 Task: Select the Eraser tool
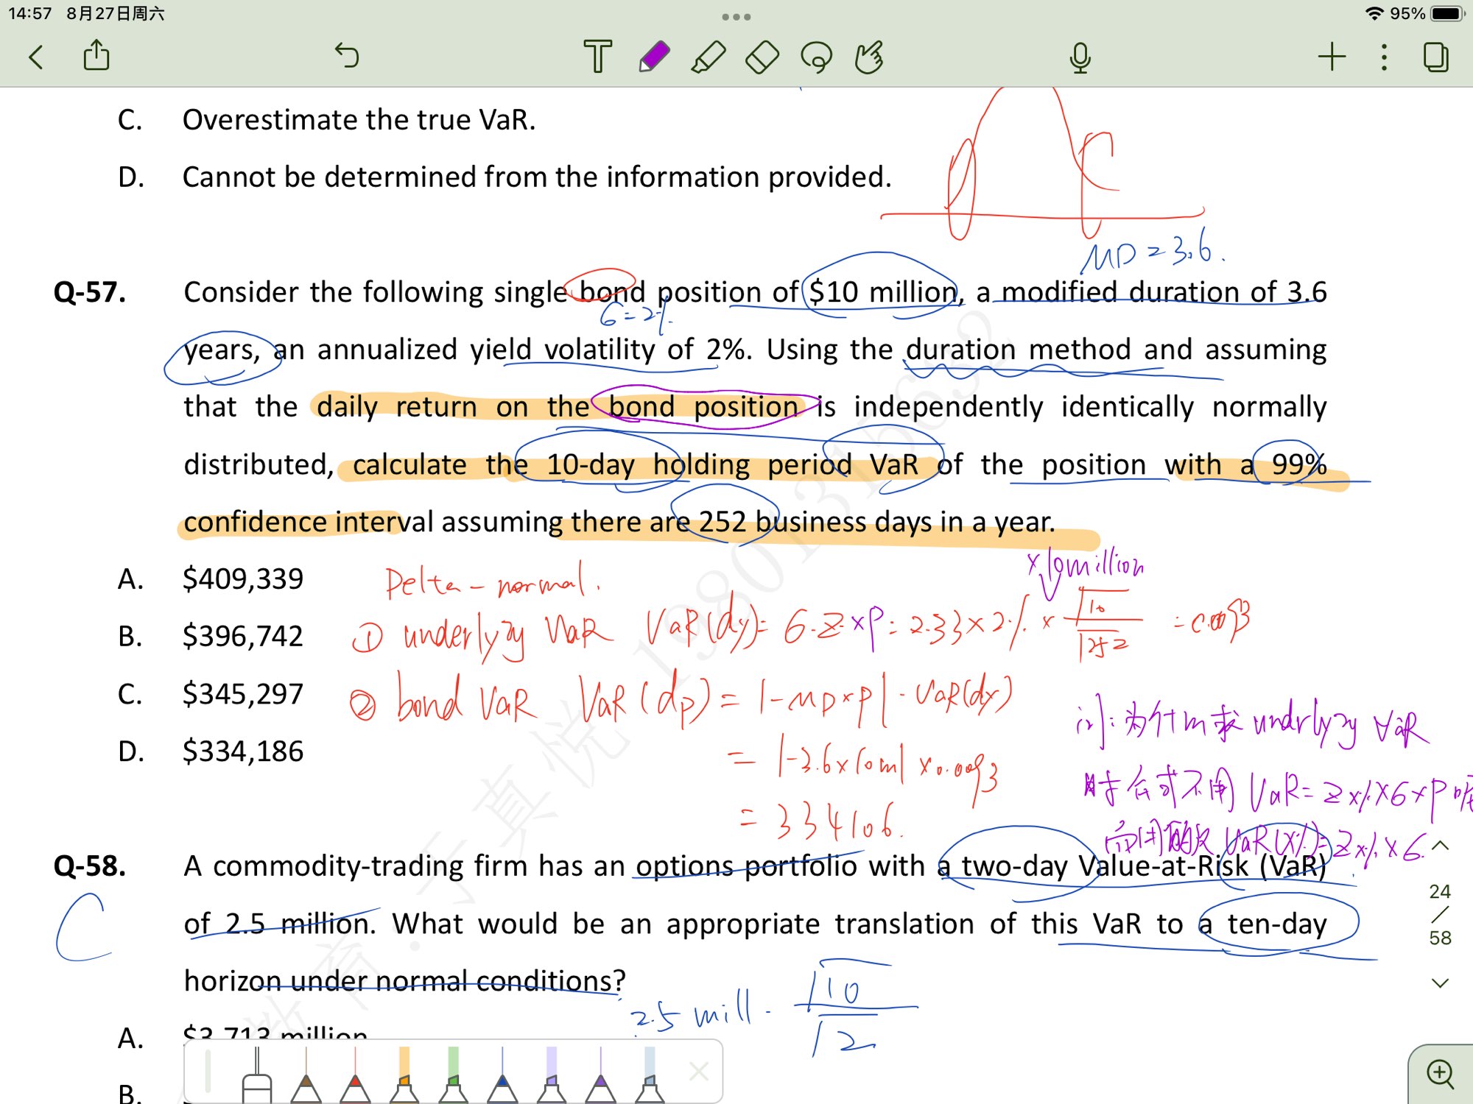click(762, 57)
